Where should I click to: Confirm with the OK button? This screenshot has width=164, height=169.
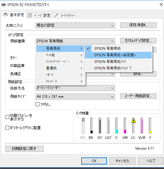click(x=94, y=161)
